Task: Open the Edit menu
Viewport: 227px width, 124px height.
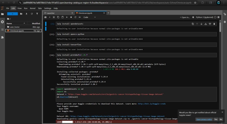Action: pos(13,8)
